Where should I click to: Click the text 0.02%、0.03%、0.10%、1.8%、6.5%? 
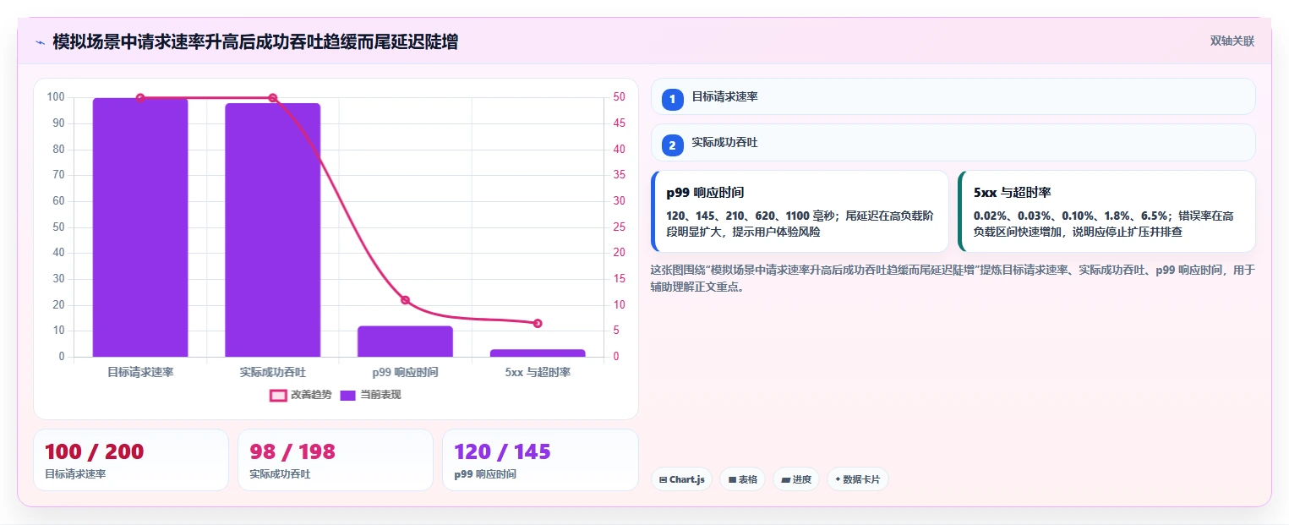[x=1071, y=216]
